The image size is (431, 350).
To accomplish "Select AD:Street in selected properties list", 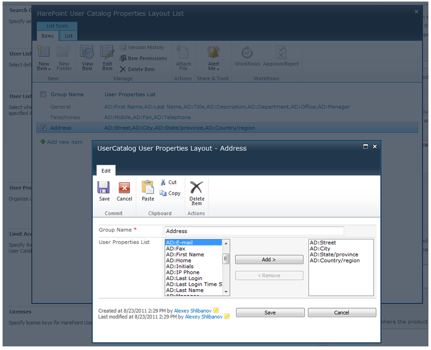I will pos(341,242).
